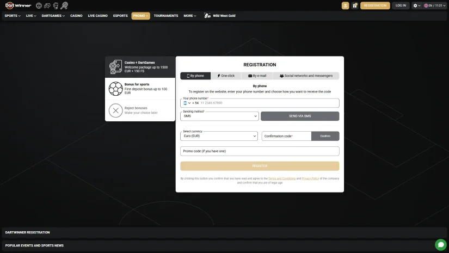Open the VIP crown icon
The height and width of the screenshot is (253, 449).
(x=346, y=5)
